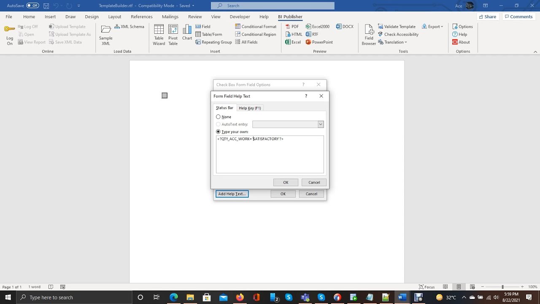Open the Insert ribbon tab
The image size is (540, 304).
pos(50,17)
